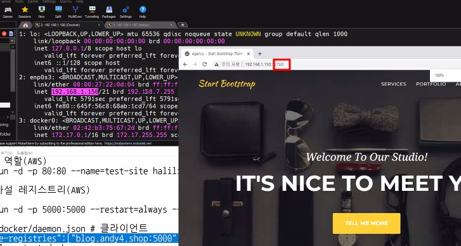The width and height of the screenshot is (461, 246).
Task: Open the Macros menu in MobaXterm
Action: tap(65, 1)
